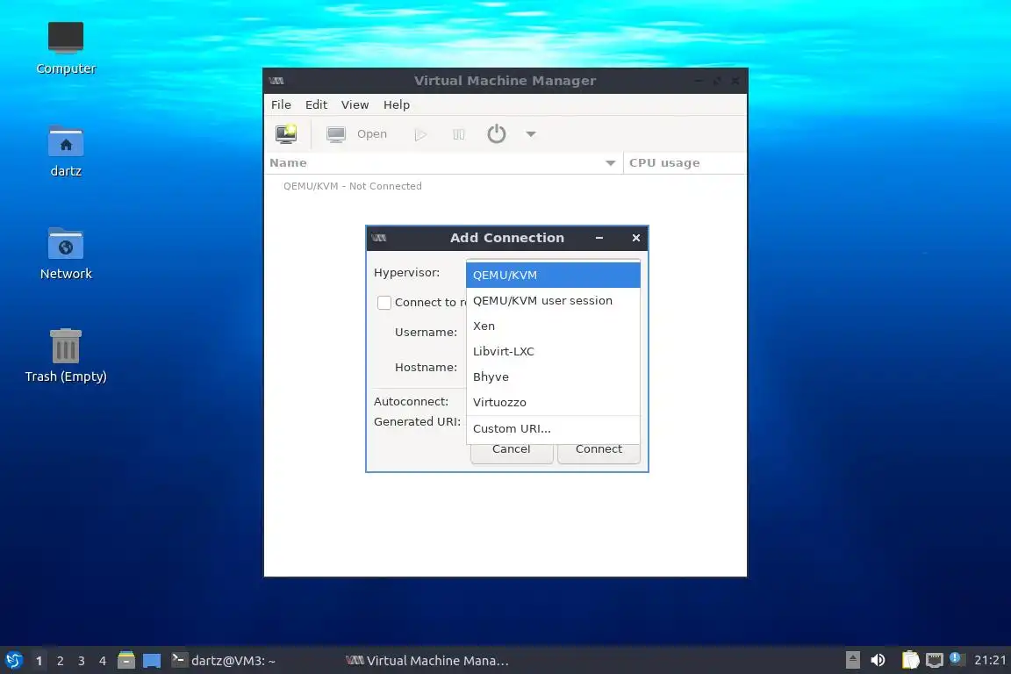This screenshot has height=674, width=1011.
Task: Open the Edit menu
Action: [316, 104]
